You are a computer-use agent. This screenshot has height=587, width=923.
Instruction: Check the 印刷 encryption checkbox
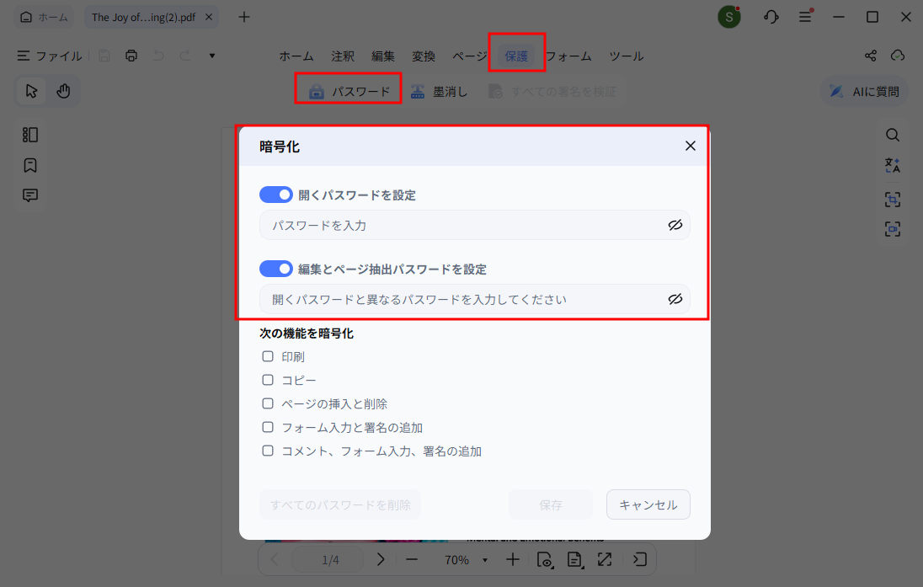point(267,356)
